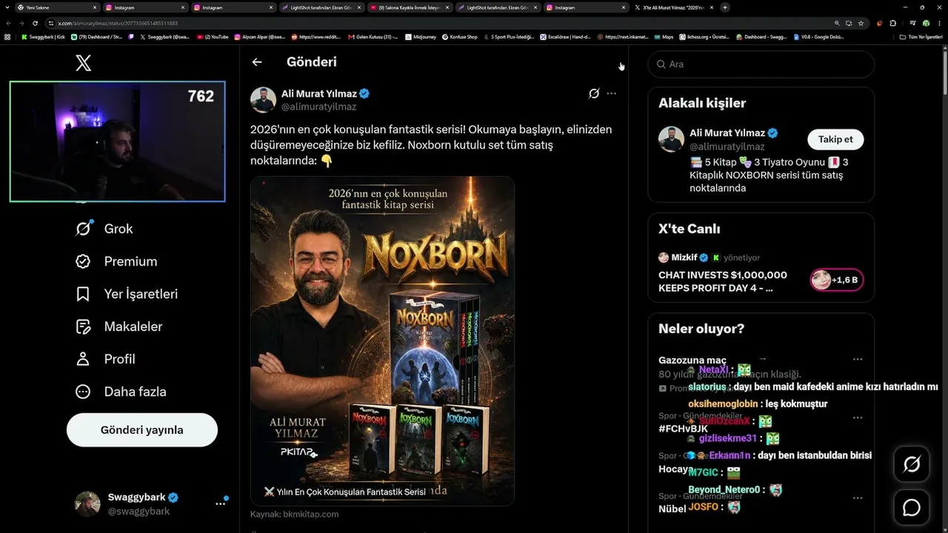Join the live space with +1,6 B listeners
Image resolution: width=948 pixels, height=533 pixels.
tap(837, 280)
